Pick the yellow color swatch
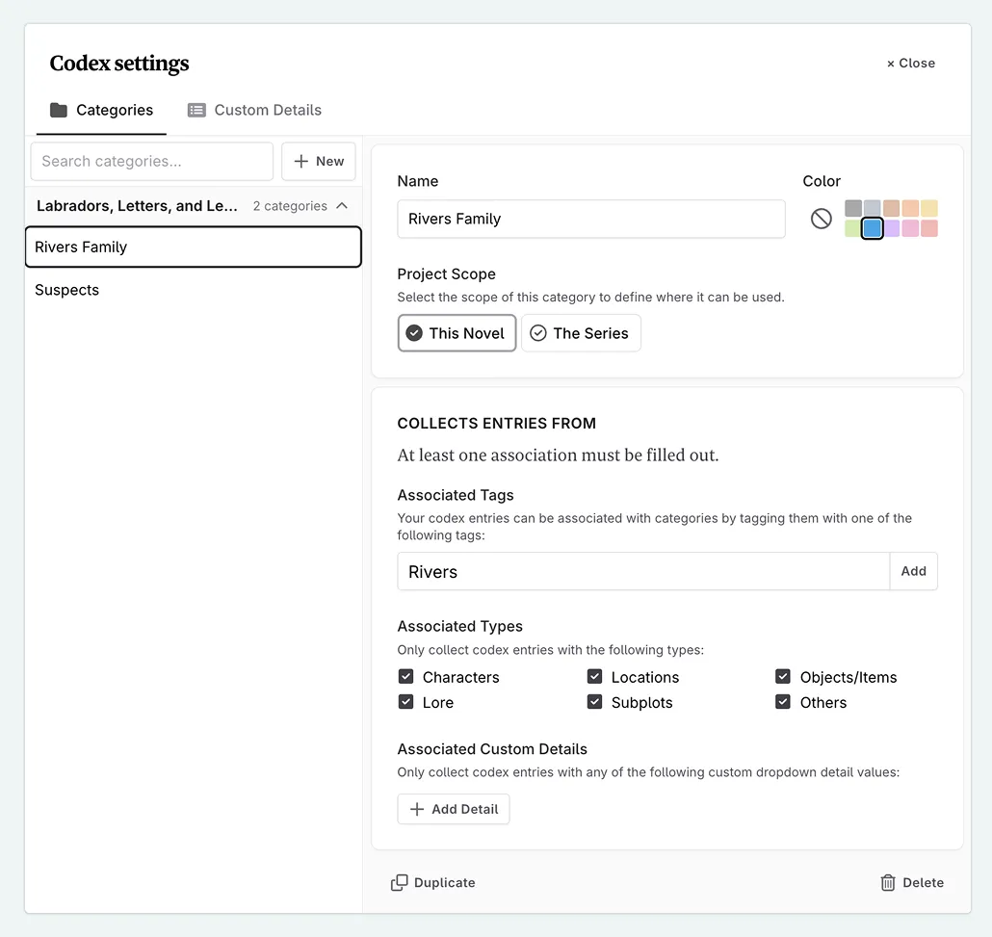Screen dimensions: 992x937 pos(927,207)
